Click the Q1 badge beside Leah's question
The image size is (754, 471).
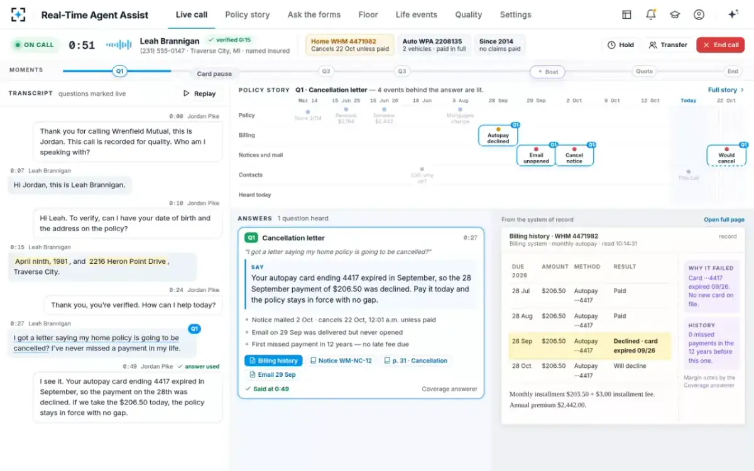coord(195,328)
